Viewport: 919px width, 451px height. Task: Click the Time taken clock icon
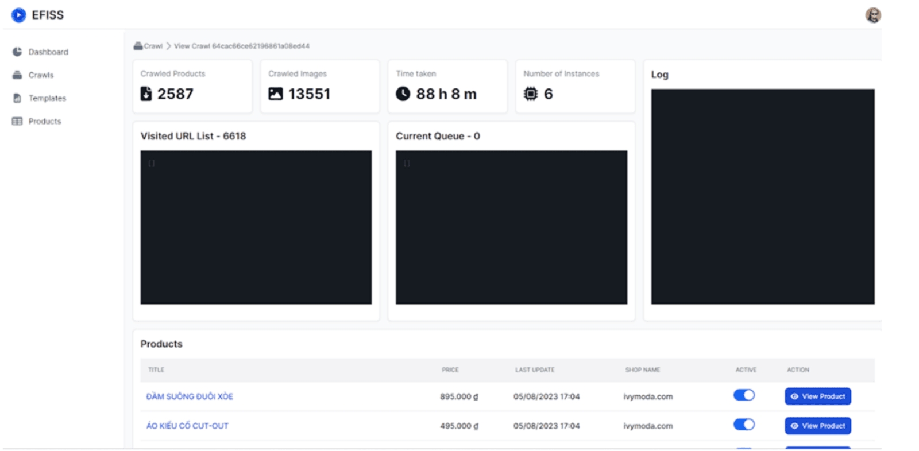[x=403, y=94]
